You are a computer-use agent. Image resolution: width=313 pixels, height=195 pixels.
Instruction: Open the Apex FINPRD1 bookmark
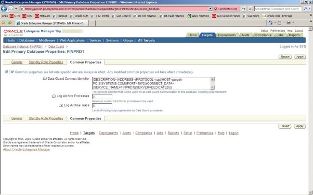(x=198, y=16)
